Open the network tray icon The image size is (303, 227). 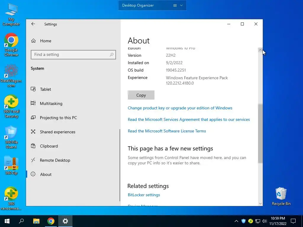point(258,221)
